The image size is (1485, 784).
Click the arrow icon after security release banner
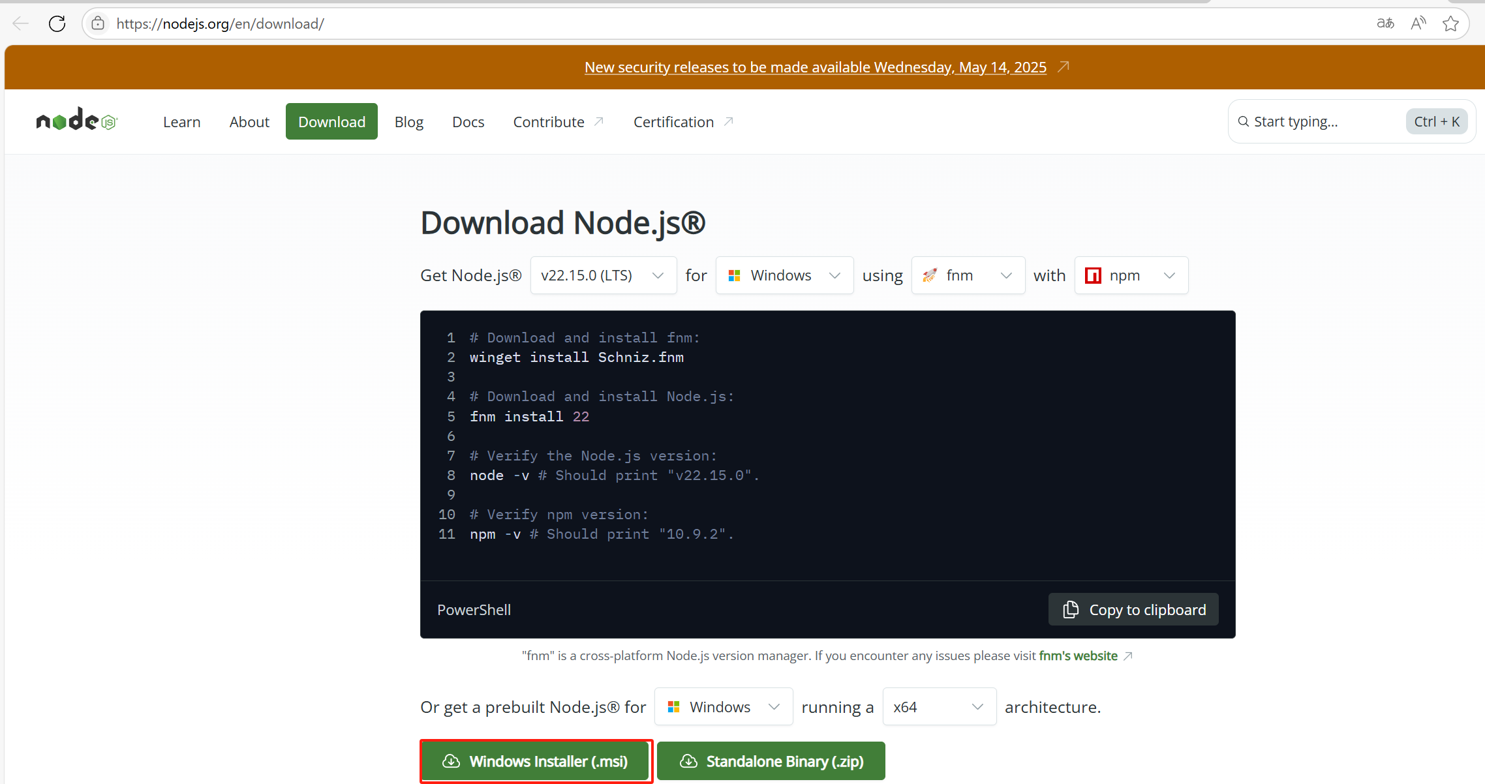(1064, 67)
